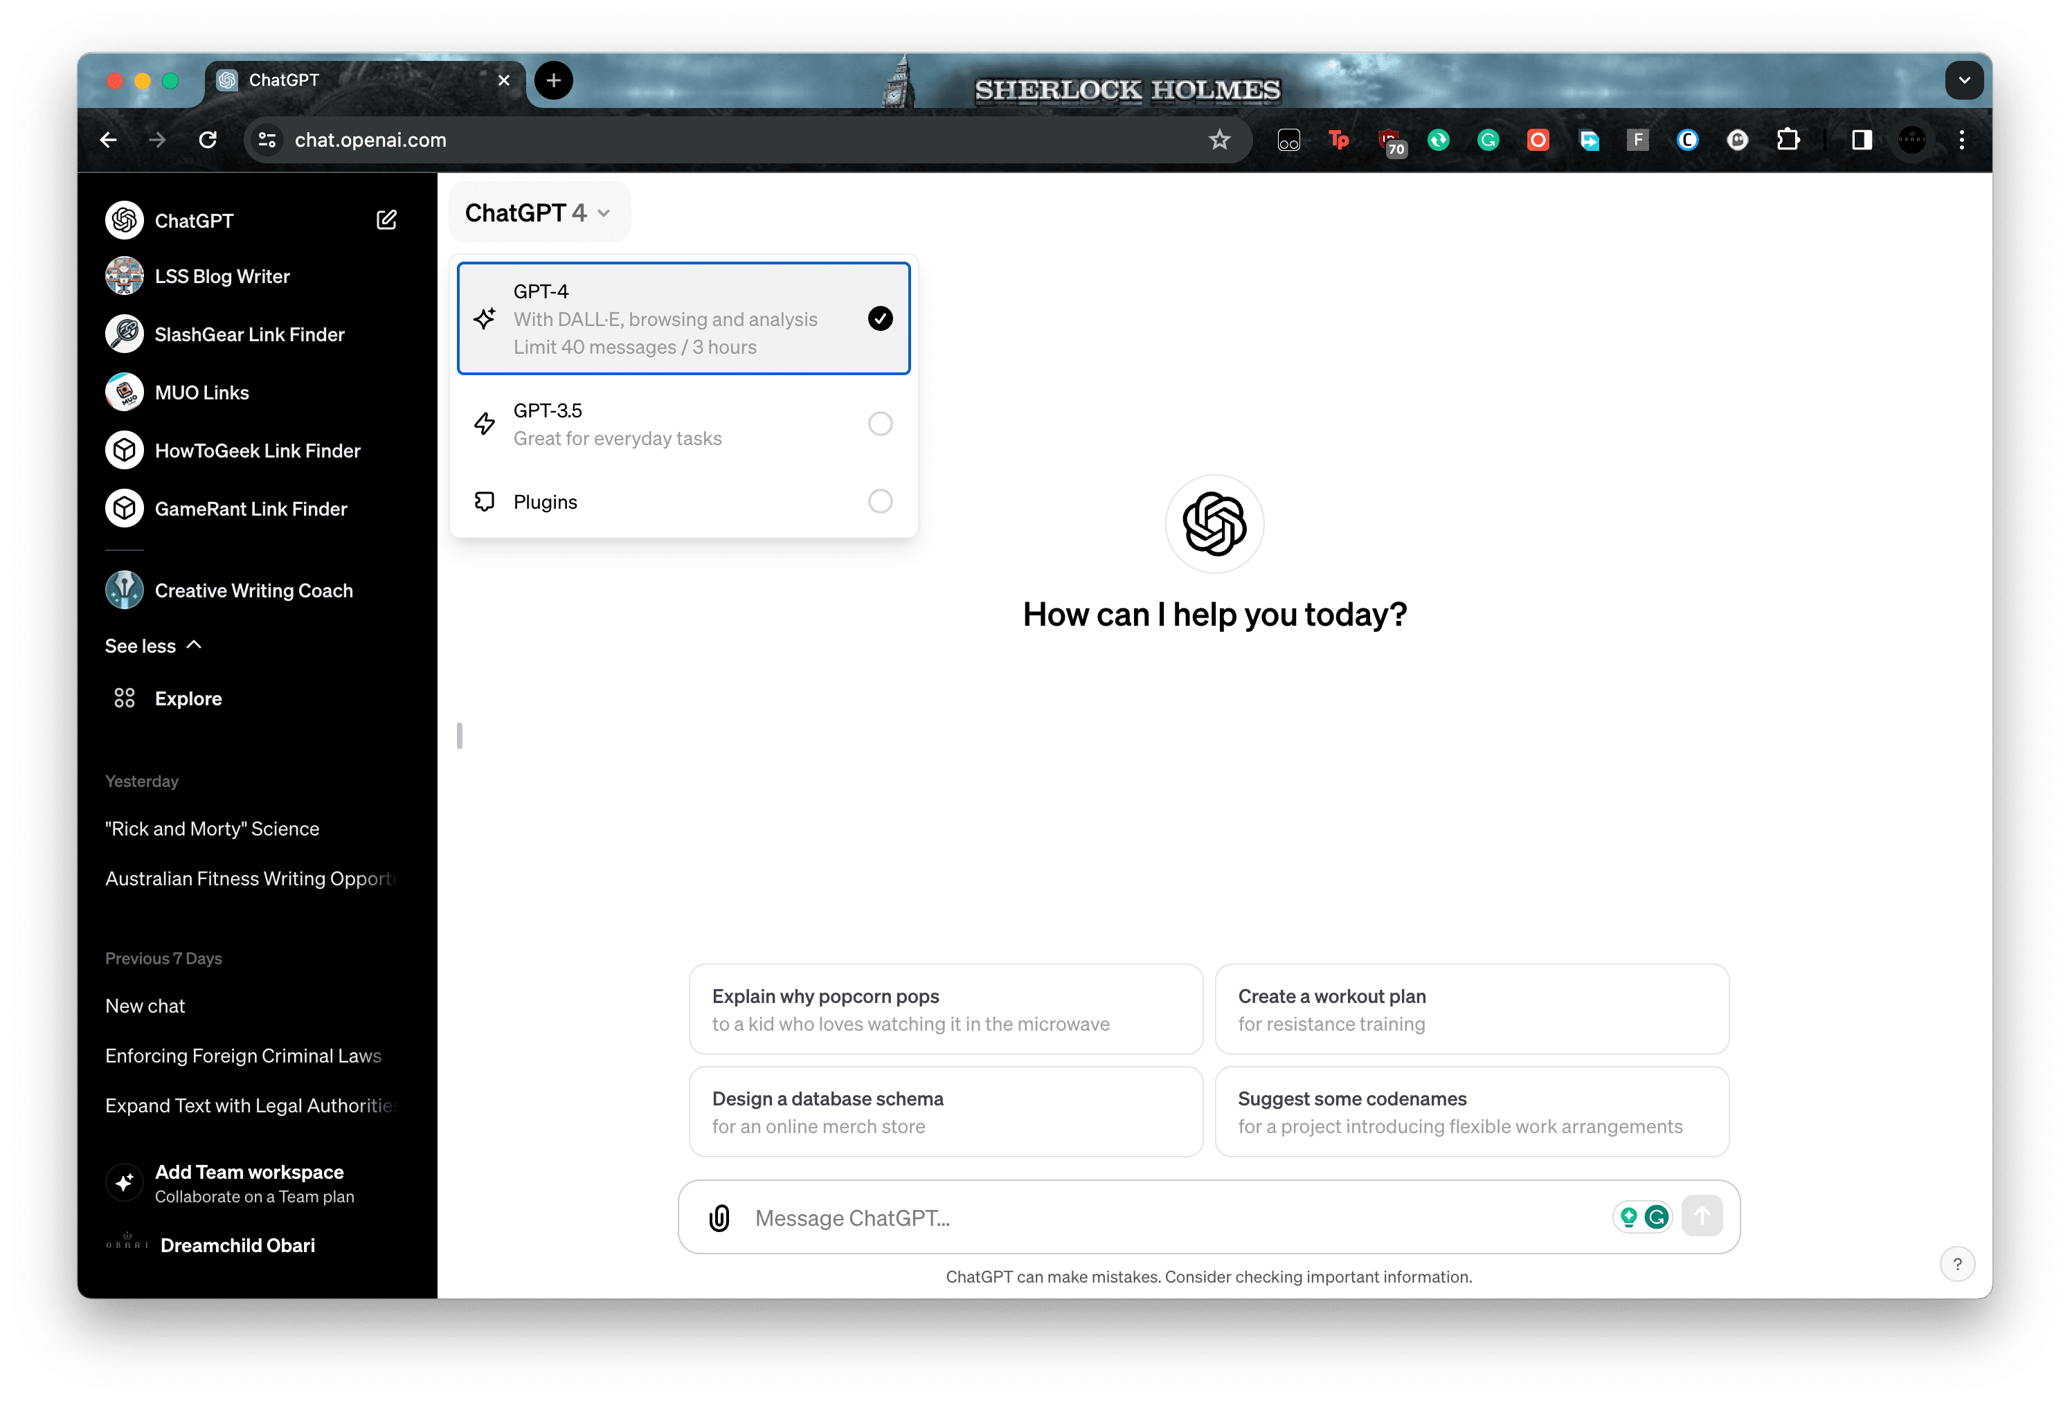
Task: Open a new browser tab
Action: point(554,80)
